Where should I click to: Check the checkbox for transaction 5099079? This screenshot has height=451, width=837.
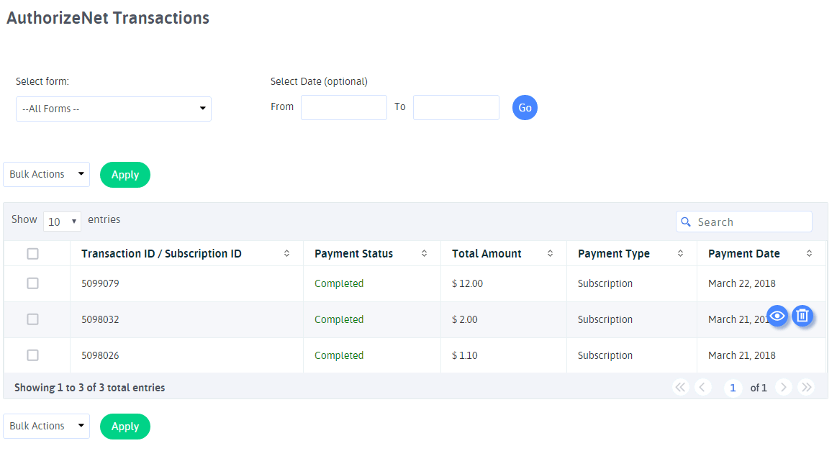32,283
